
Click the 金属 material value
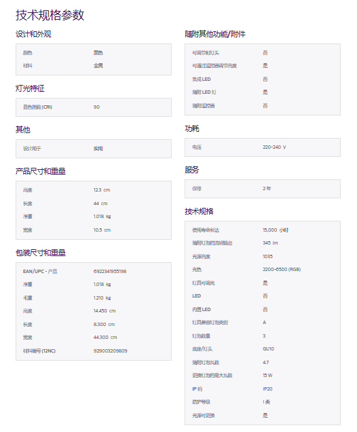tap(98, 66)
